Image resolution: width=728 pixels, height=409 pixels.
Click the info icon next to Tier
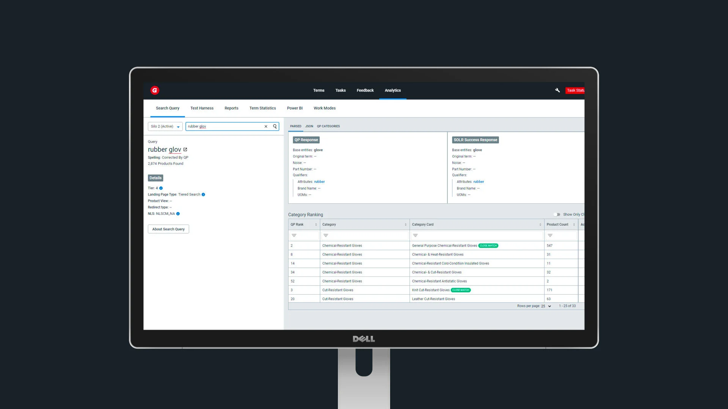coord(161,188)
